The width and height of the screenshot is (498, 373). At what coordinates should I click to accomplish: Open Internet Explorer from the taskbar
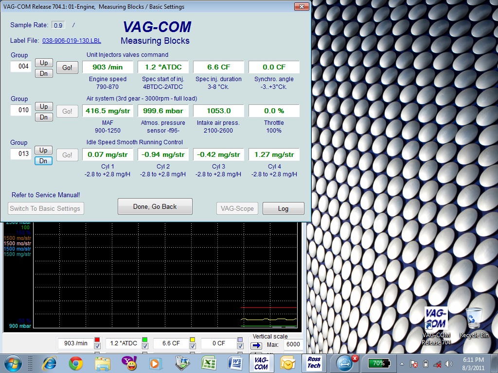(x=50, y=363)
